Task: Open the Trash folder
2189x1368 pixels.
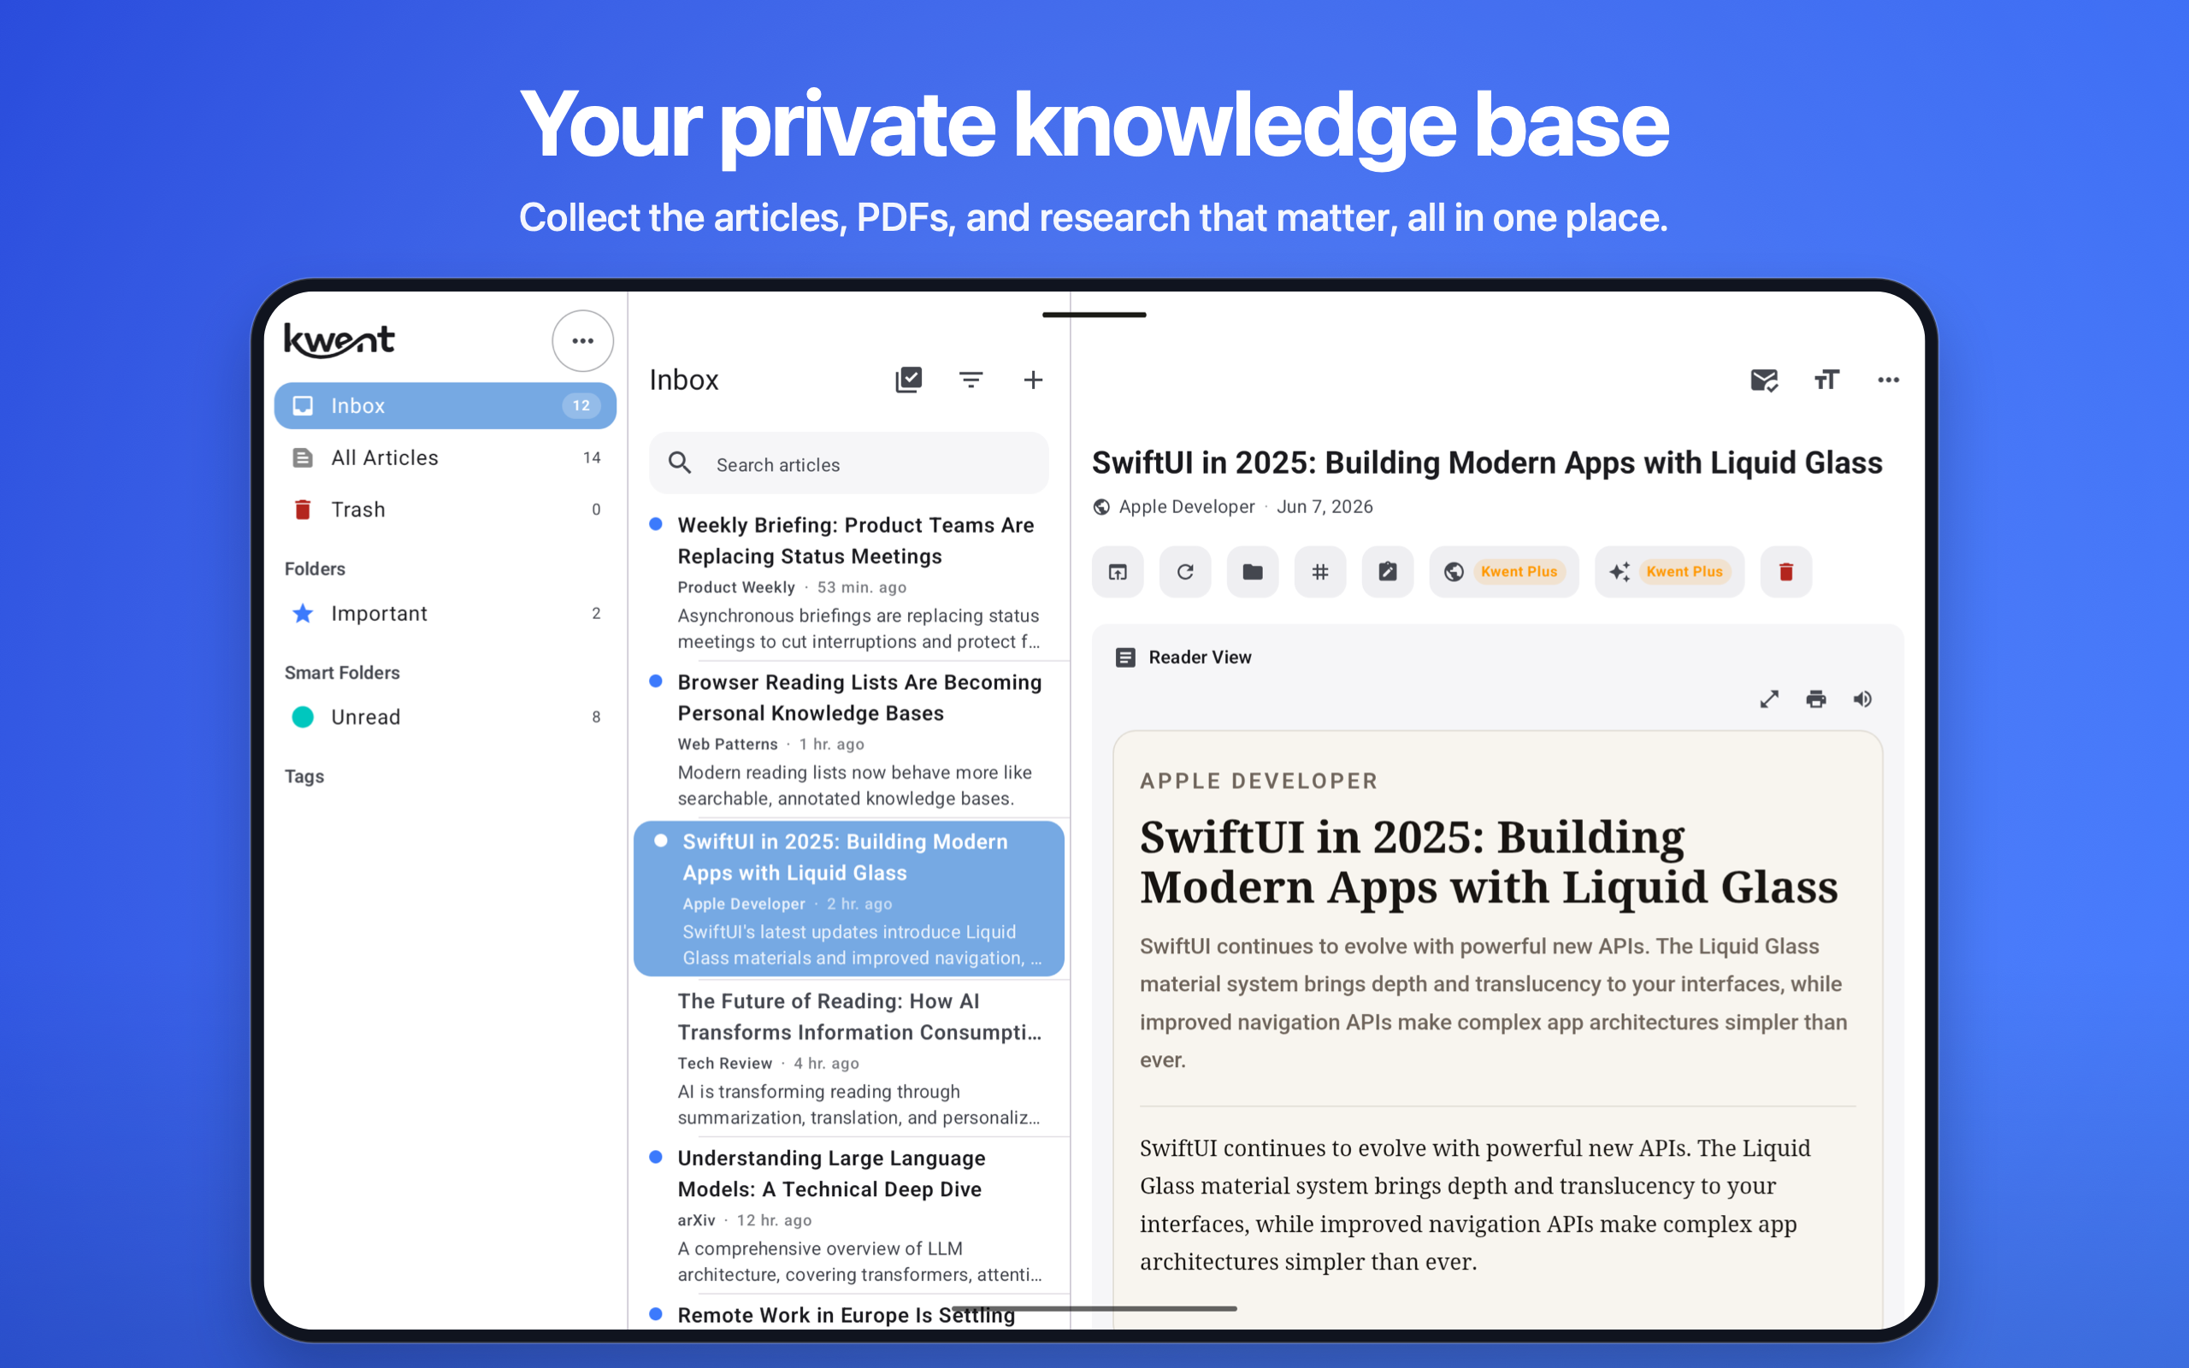Action: pos(445,510)
